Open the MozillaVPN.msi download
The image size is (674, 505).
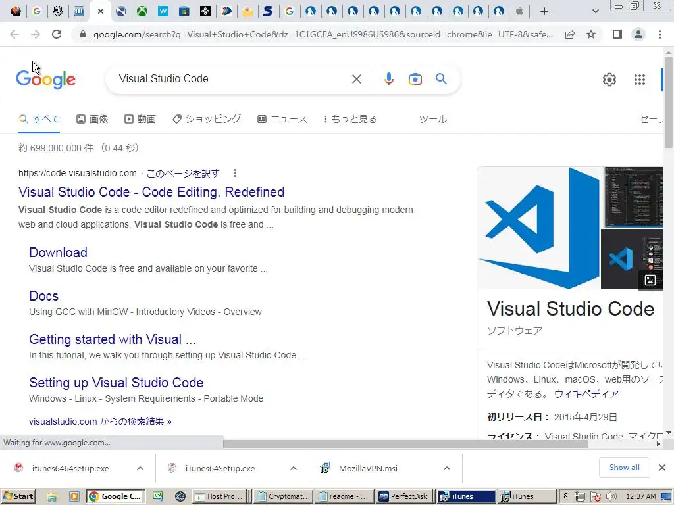pyautogui.click(x=368, y=468)
